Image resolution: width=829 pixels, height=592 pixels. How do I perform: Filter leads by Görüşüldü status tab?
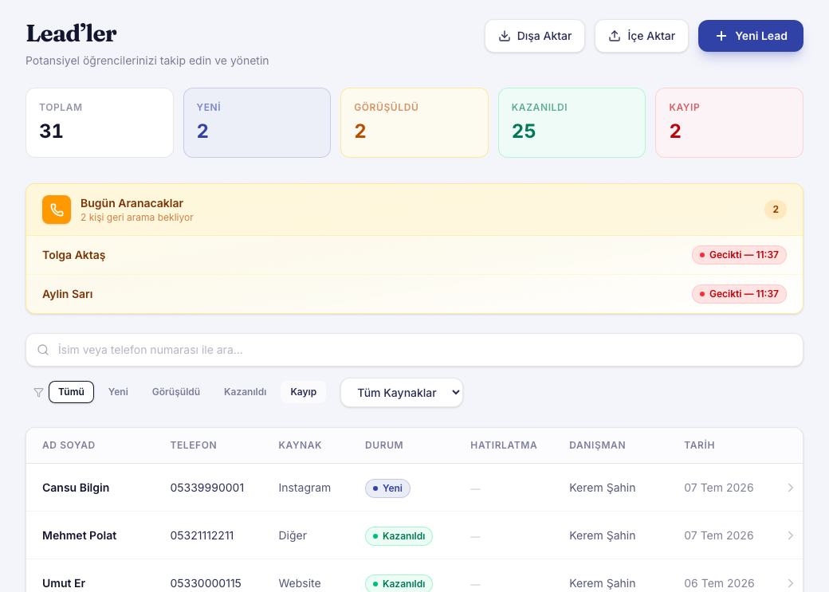(176, 392)
